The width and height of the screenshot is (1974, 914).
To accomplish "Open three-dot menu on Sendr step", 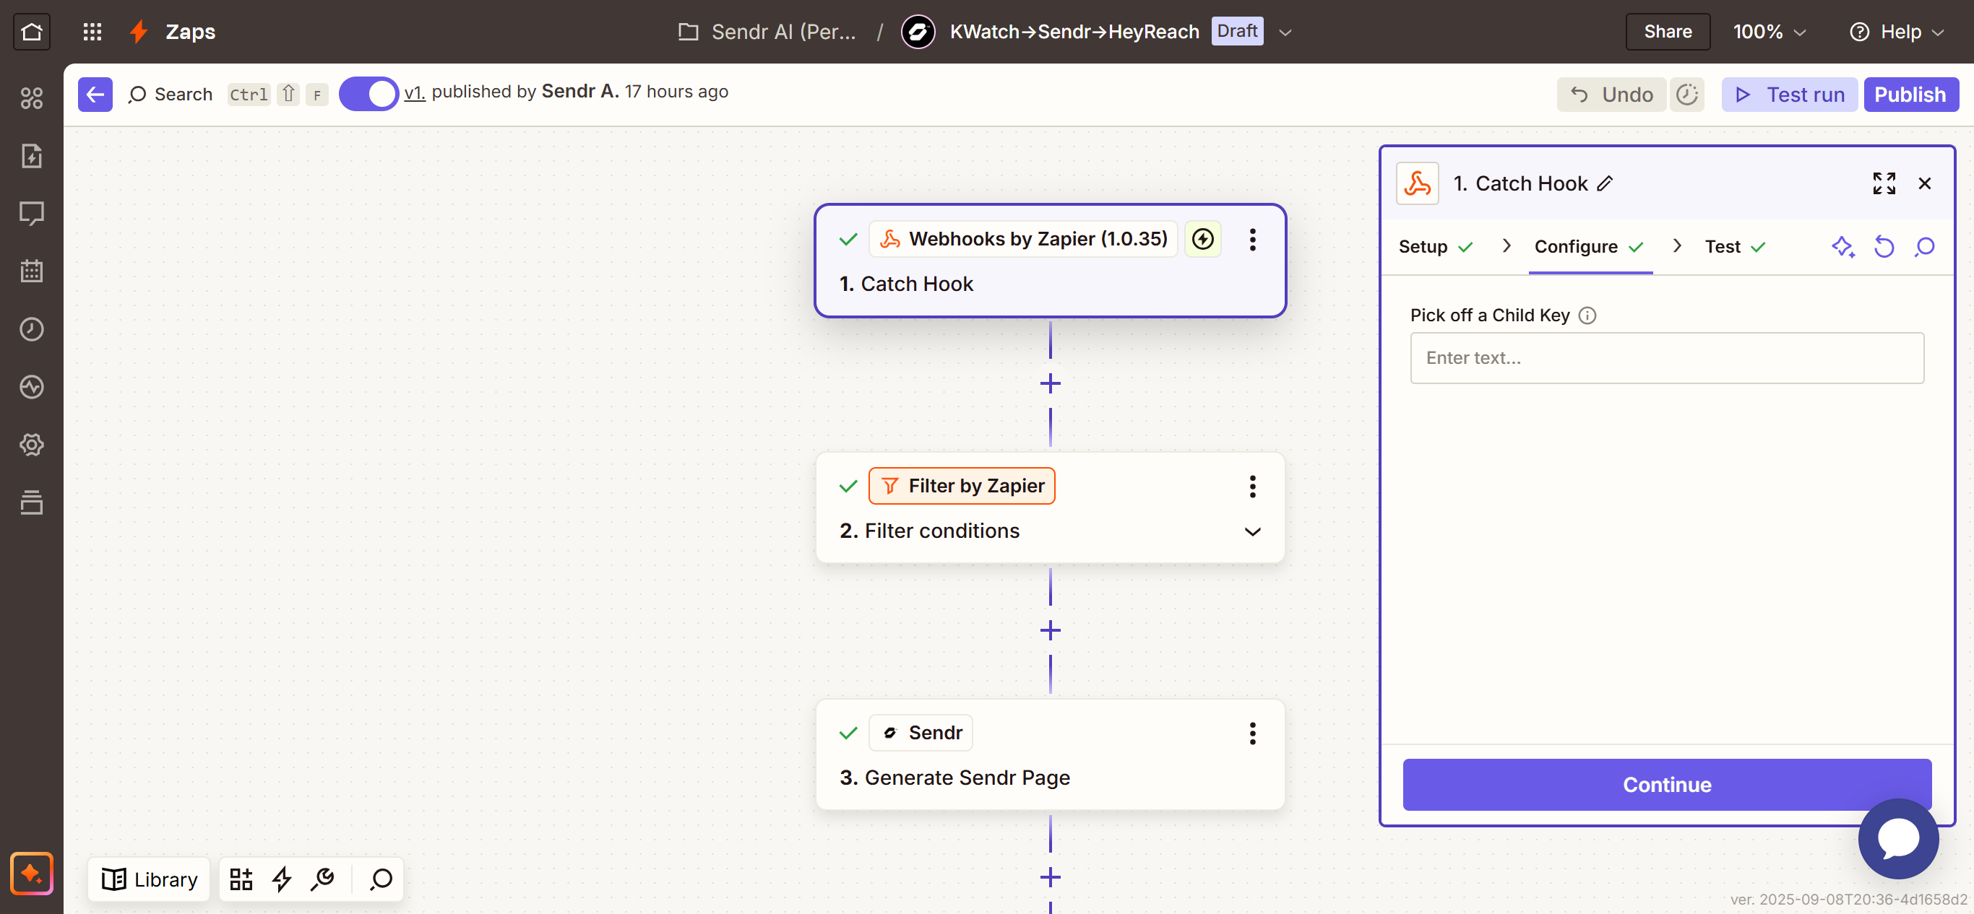I will tap(1252, 733).
